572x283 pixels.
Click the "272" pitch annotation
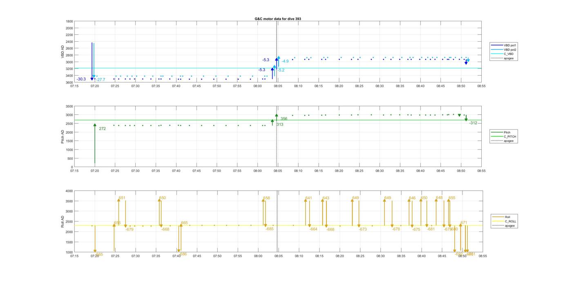103,129
